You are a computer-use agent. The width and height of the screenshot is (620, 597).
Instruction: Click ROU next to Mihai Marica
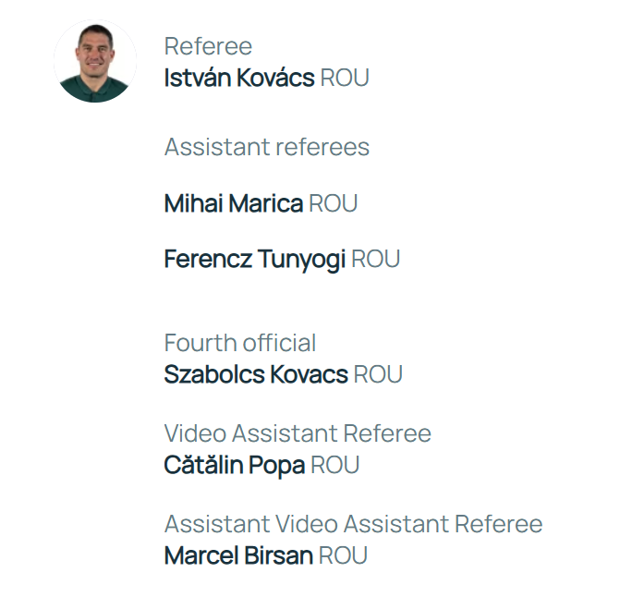pos(333,203)
